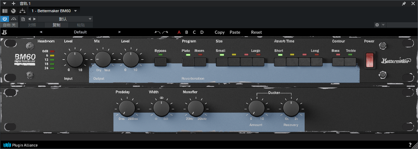Click the Mix Dry/Wet knob
Viewport: 418px width, 149px height.
(x=103, y=59)
